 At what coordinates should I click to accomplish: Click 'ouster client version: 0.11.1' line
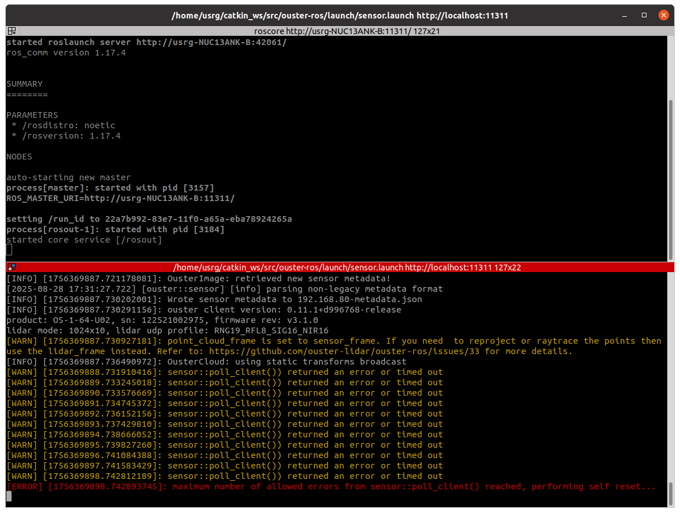click(204, 310)
